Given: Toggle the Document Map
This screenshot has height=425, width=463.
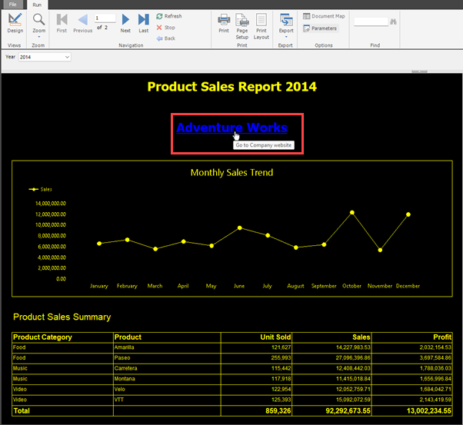Looking at the screenshot, I should (x=324, y=16).
